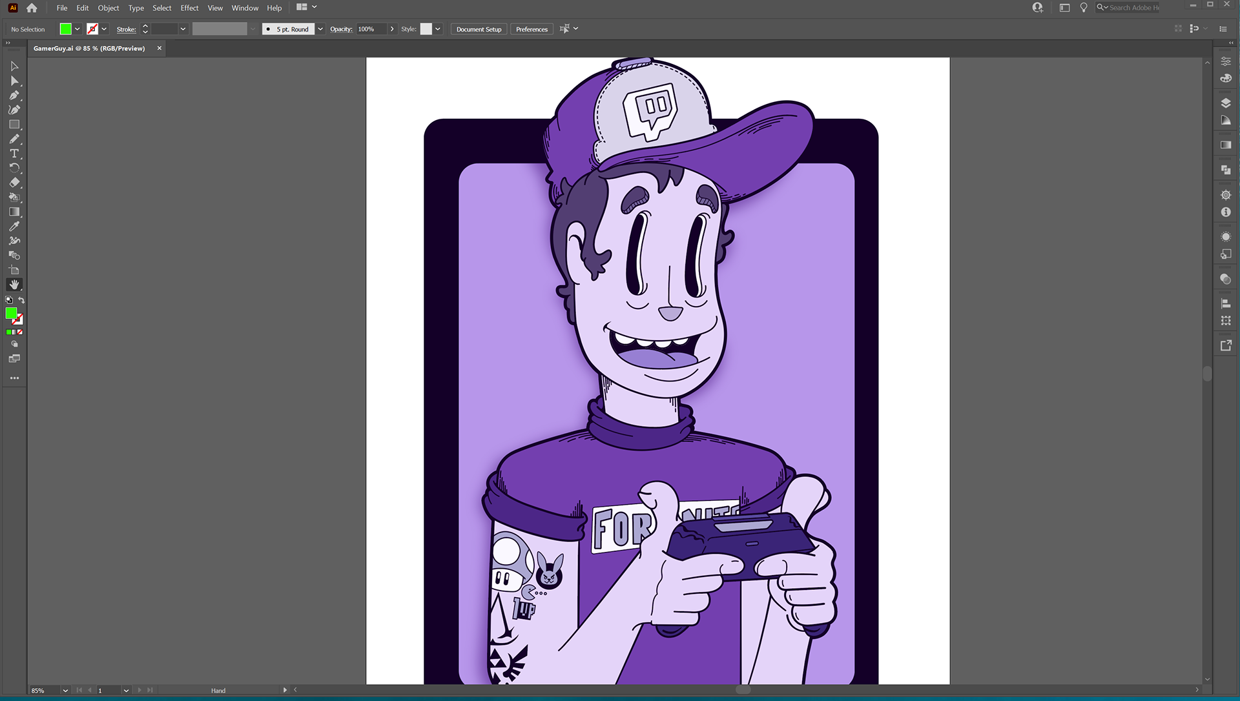The image size is (1240, 701).
Task: Open the Transparency panel icon
Action: point(1226,279)
